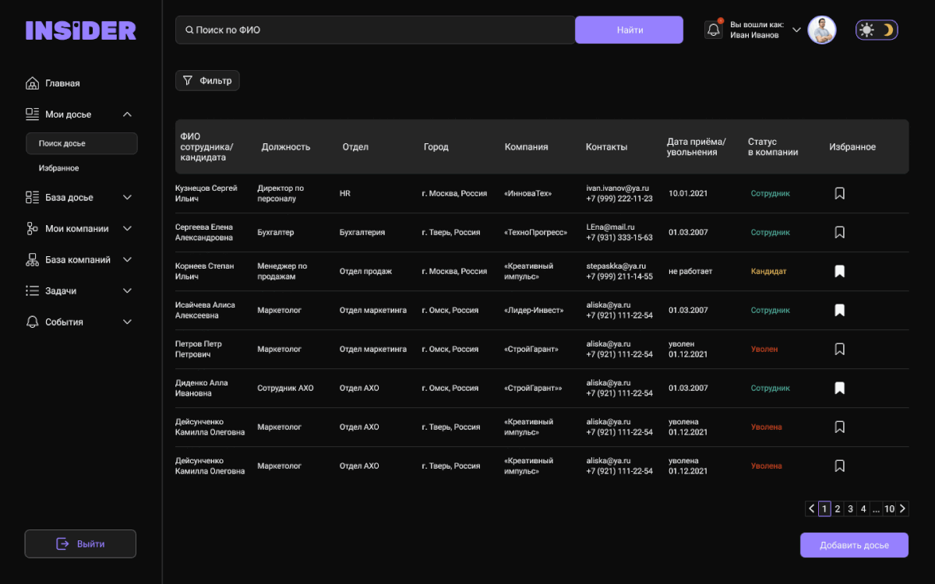Click the События bell icon in sidebar
Viewport: 935px width, 584px height.
32,322
